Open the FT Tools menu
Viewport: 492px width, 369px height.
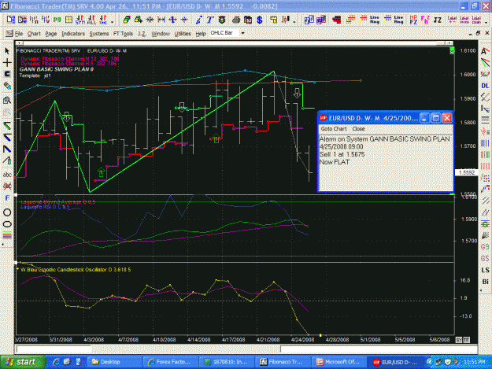tap(123, 34)
